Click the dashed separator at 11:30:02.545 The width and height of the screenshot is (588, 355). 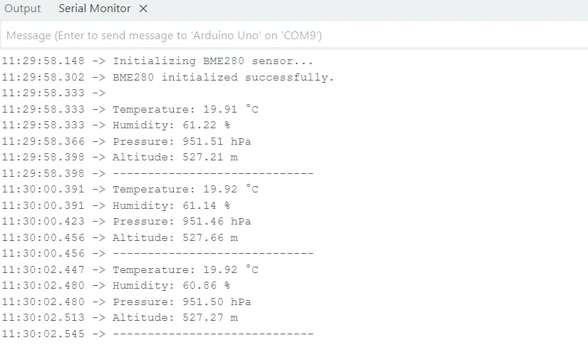(x=212, y=334)
